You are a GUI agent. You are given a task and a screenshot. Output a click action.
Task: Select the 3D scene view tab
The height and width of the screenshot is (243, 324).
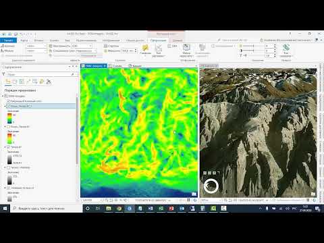point(209,65)
